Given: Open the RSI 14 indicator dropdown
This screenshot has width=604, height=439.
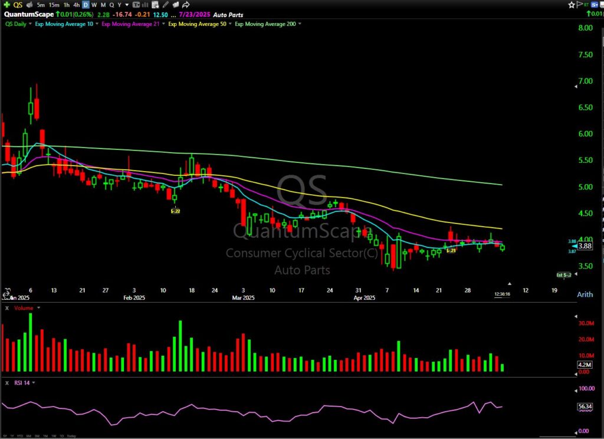Looking at the screenshot, I should click(x=34, y=383).
